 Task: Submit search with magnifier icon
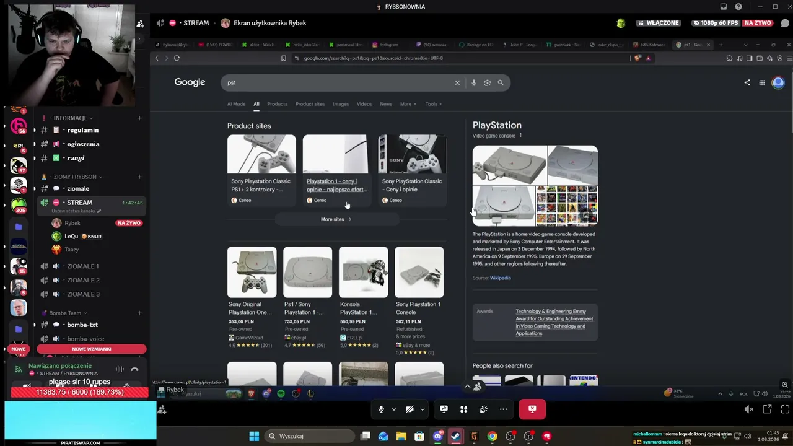(x=501, y=82)
